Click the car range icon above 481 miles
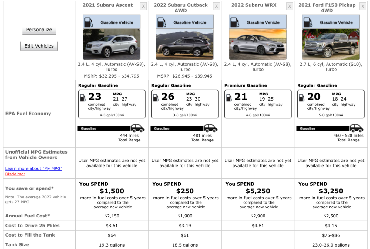Screen dimensions: 370x249 (211, 128)
